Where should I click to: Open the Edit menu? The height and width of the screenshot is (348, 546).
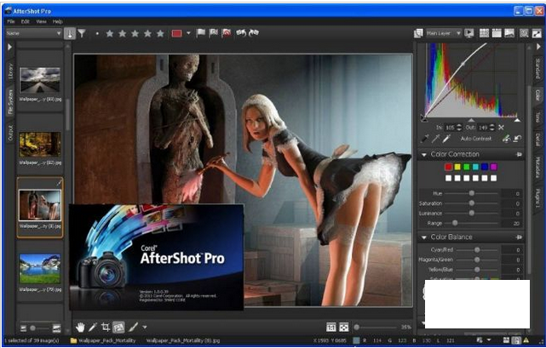click(x=25, y=21)
